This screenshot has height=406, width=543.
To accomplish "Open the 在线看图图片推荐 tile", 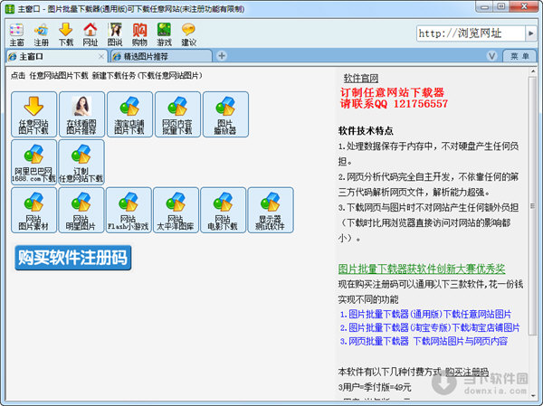I will click(x=81, y=114).
